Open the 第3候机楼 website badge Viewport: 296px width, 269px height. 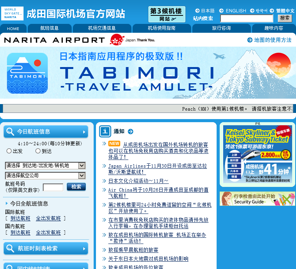(x=167, y=14)
